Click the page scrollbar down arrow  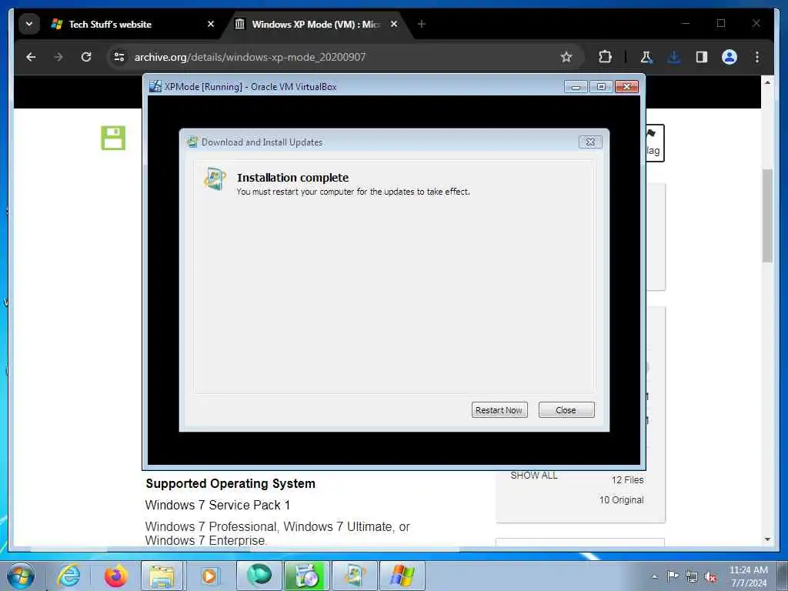point(767,539)
